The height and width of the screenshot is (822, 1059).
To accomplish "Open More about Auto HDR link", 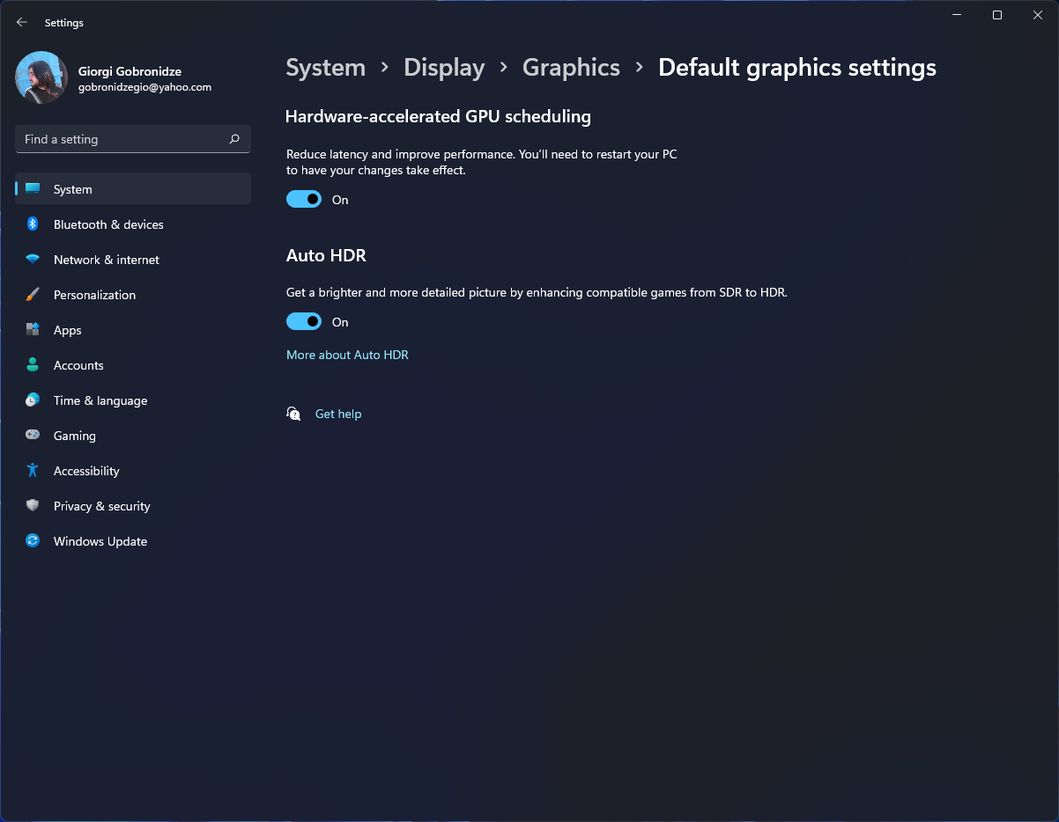I will pos(347,355).
